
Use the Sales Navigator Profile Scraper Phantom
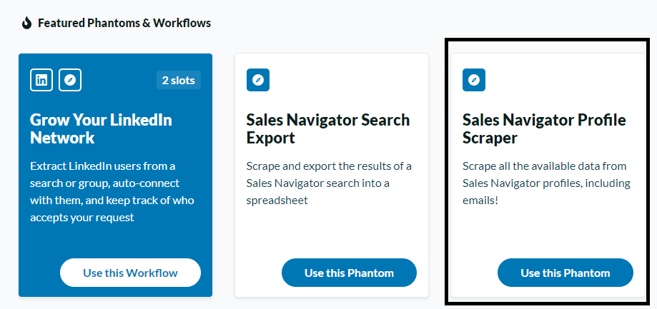tap(565, 273)
